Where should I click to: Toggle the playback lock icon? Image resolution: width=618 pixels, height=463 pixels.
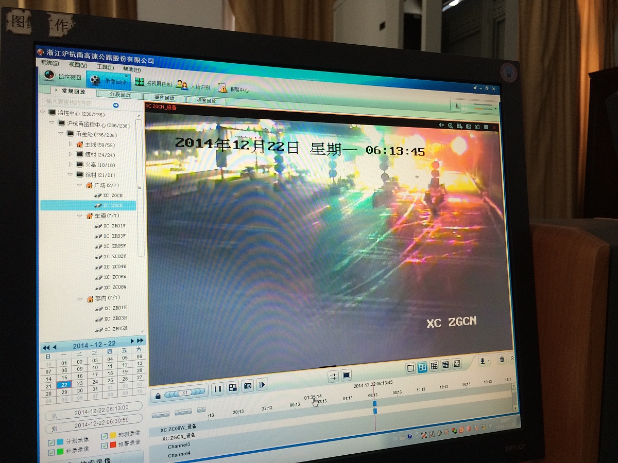click(x=158, y=395)
